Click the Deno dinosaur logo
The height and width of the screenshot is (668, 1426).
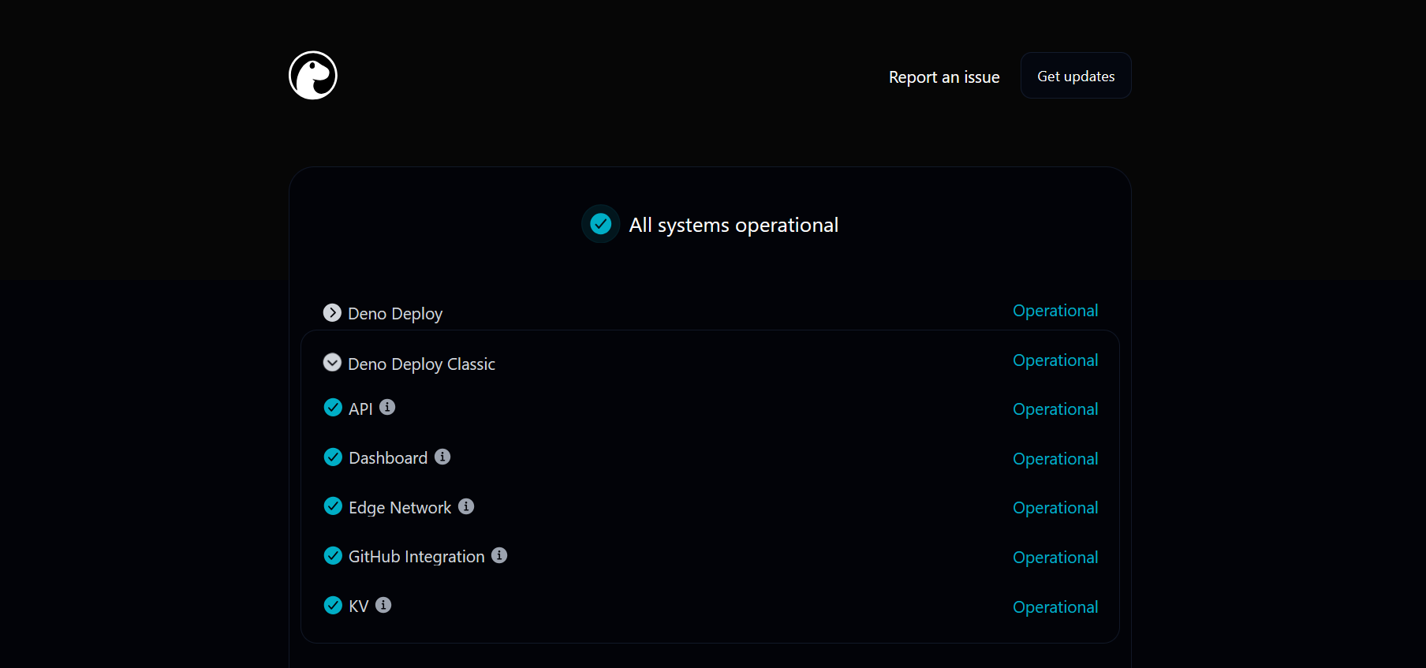(313, 76)
